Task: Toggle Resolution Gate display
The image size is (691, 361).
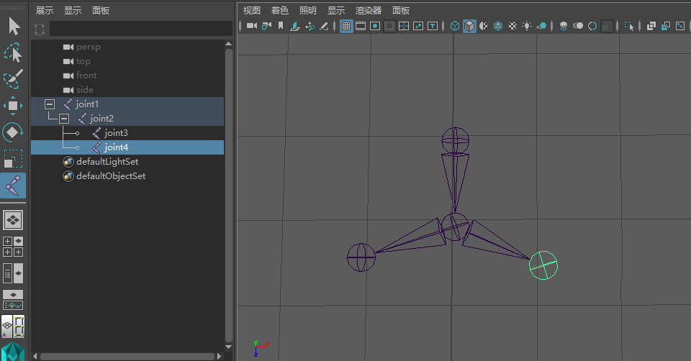Action: tap(375, 26)
